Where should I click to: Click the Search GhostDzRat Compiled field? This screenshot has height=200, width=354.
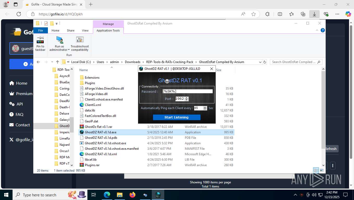[x=296, y=62]
